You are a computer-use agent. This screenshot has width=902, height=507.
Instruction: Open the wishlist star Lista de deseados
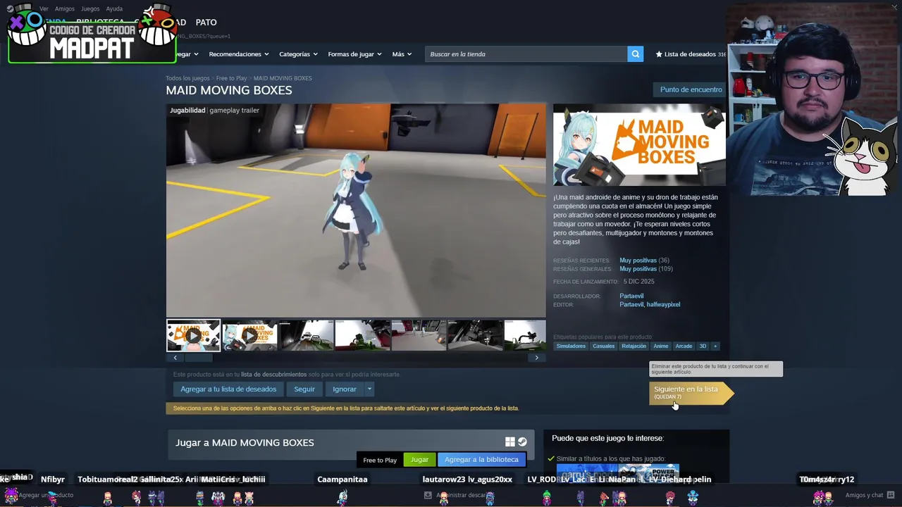click(690, 54)
